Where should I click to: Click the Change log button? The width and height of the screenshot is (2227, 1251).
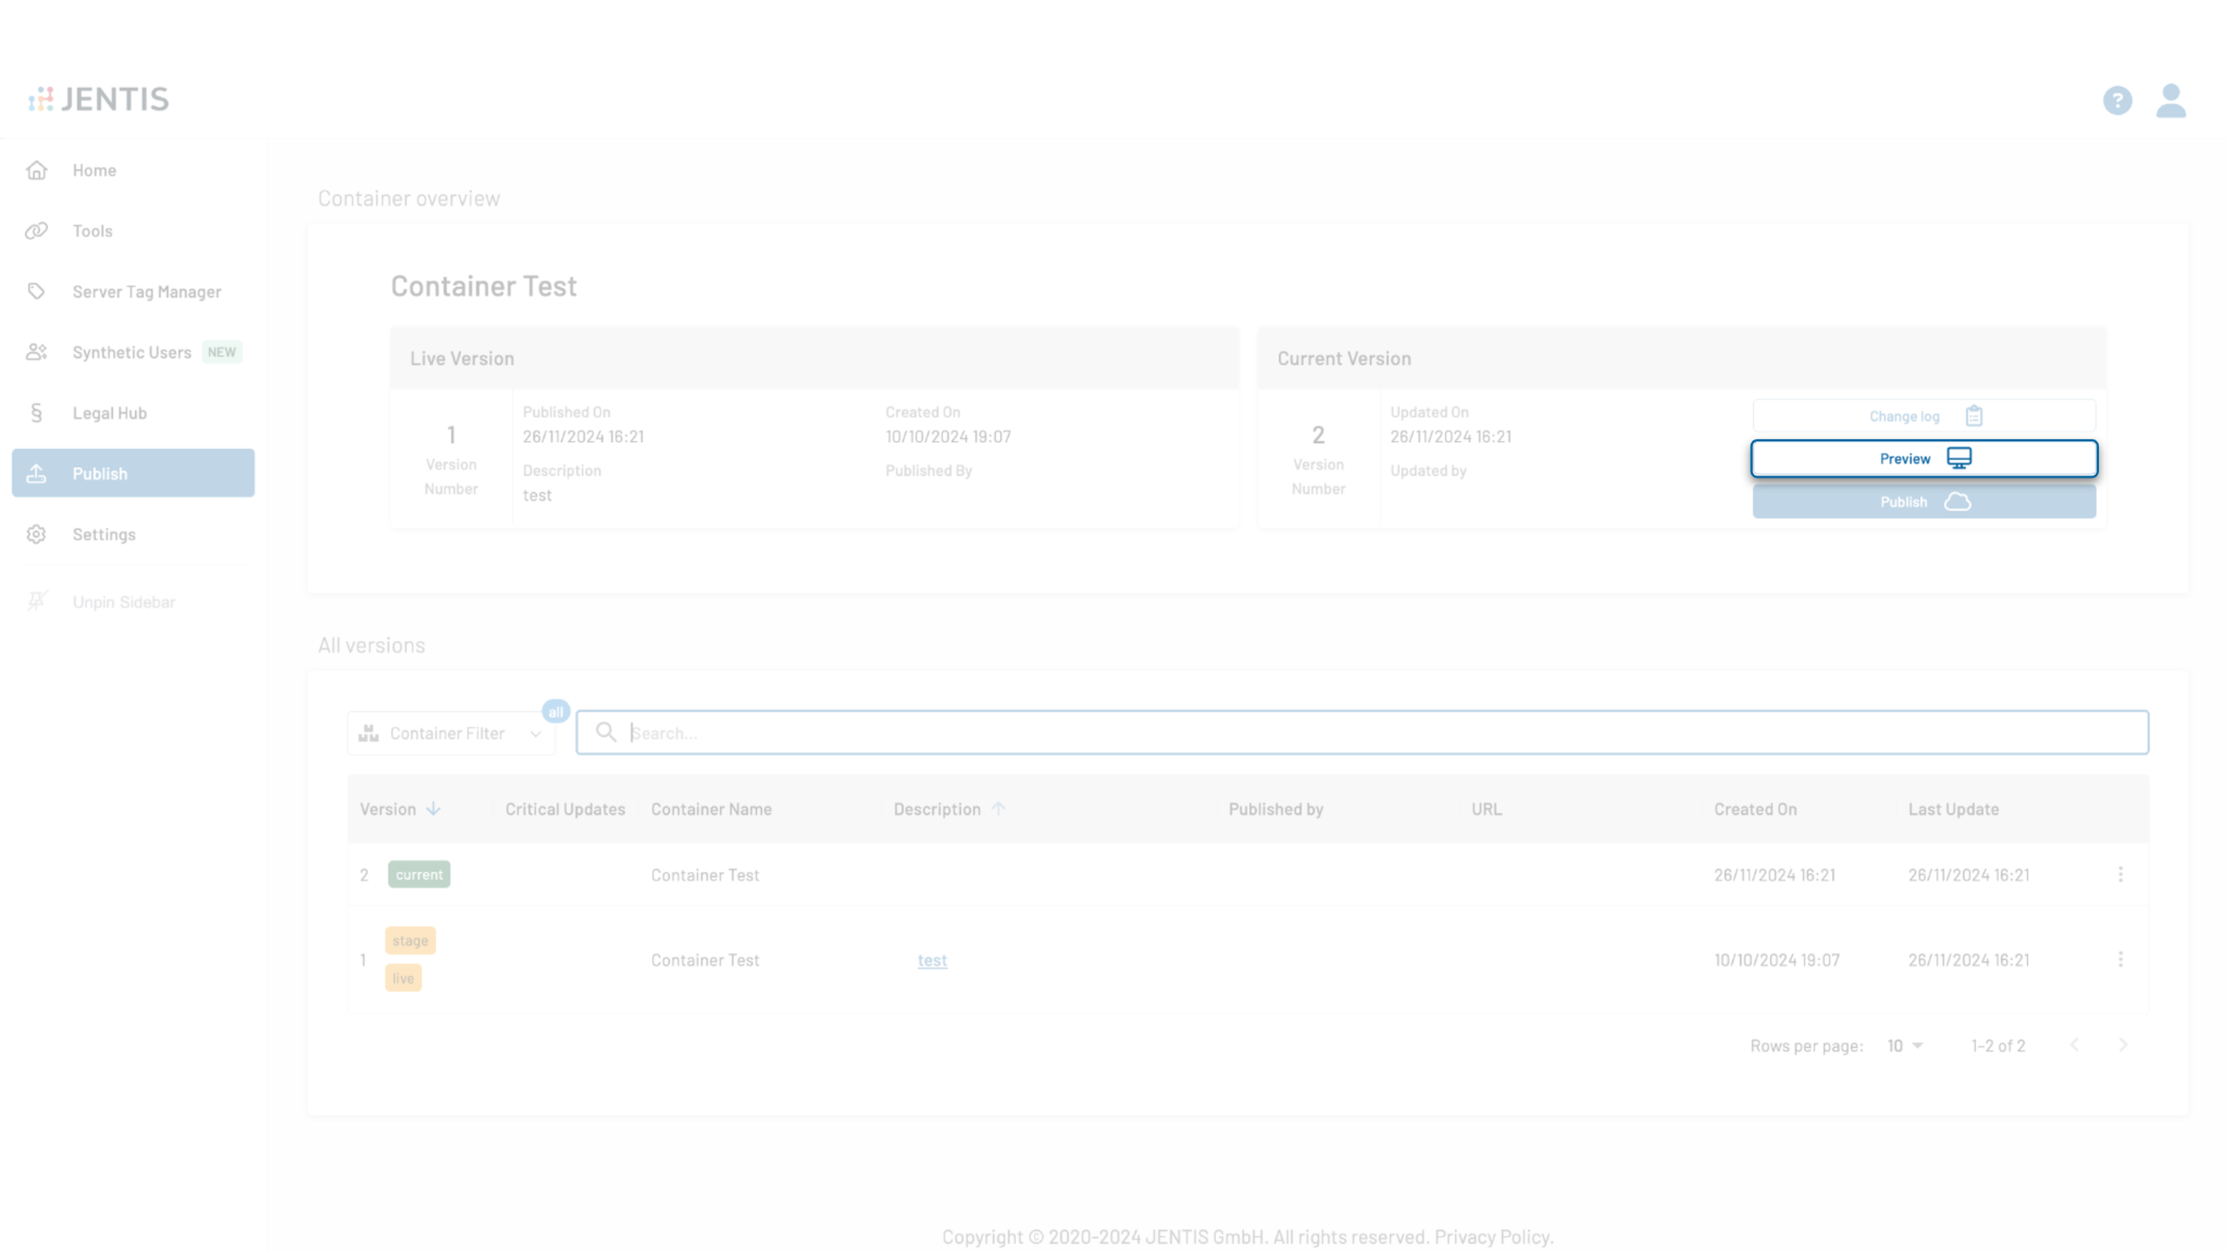[1923, 416]
